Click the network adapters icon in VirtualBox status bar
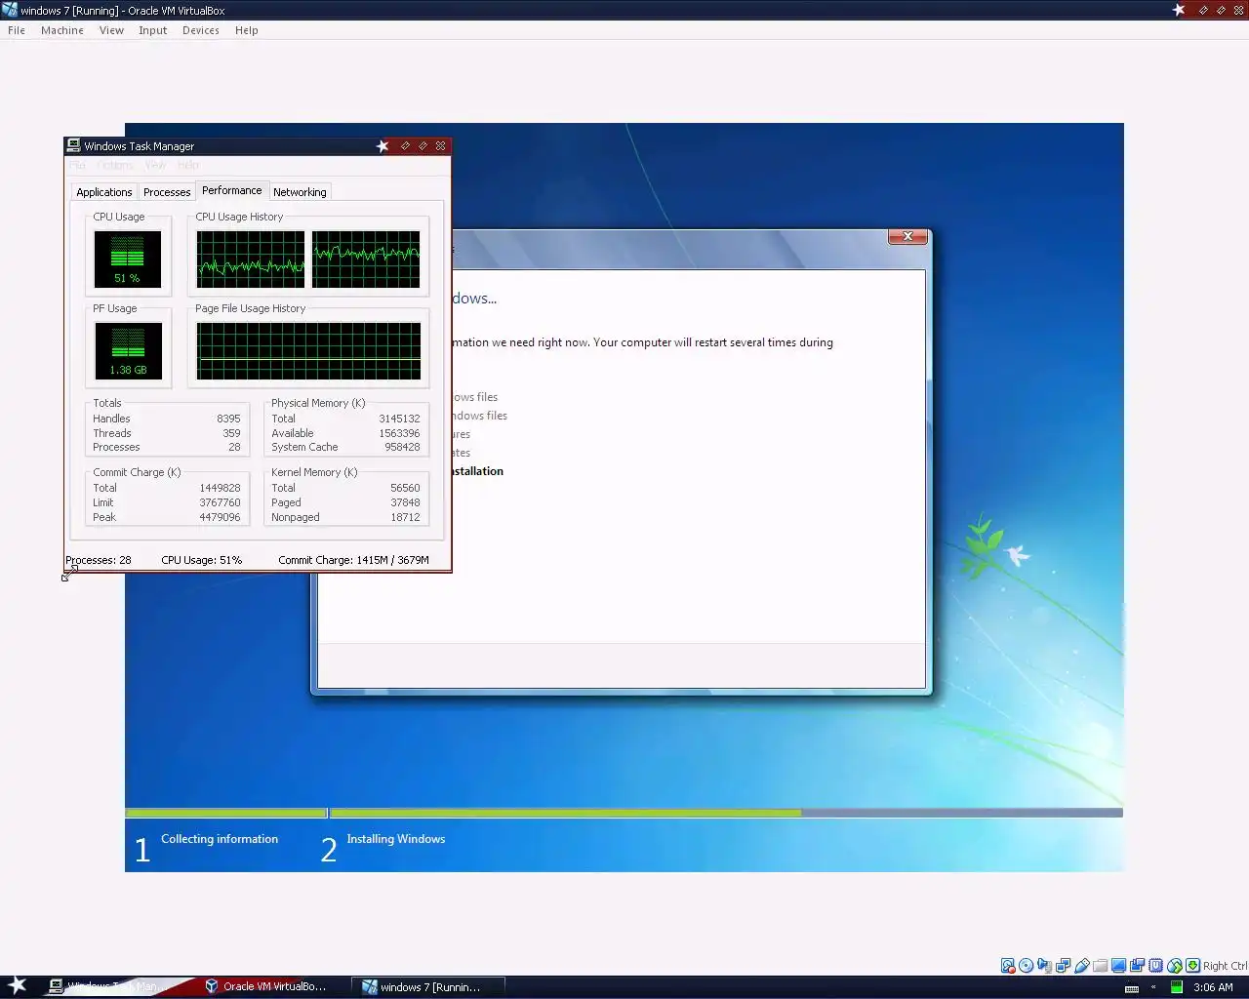 point(1063,965)
